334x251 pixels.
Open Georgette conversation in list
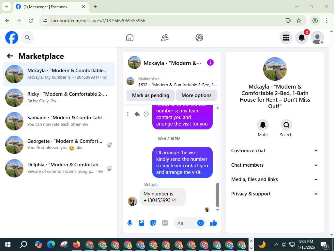[59, 144]
